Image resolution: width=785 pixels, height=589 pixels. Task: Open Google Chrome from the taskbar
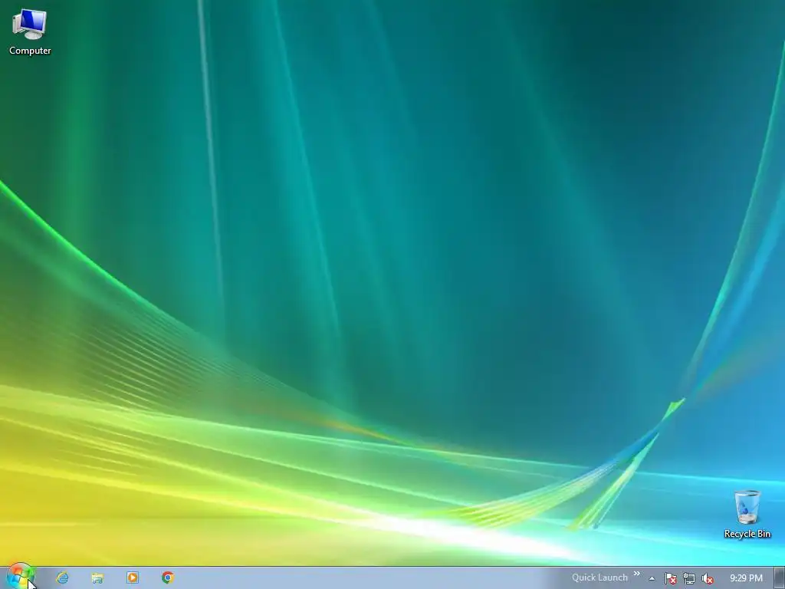(x=168, y=577)
